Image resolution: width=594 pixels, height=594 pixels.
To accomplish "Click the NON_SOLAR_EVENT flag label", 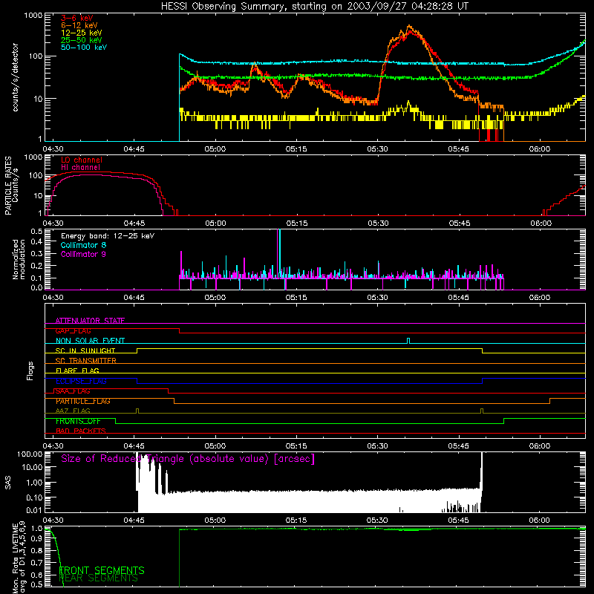I will click(x=90, y=341).
